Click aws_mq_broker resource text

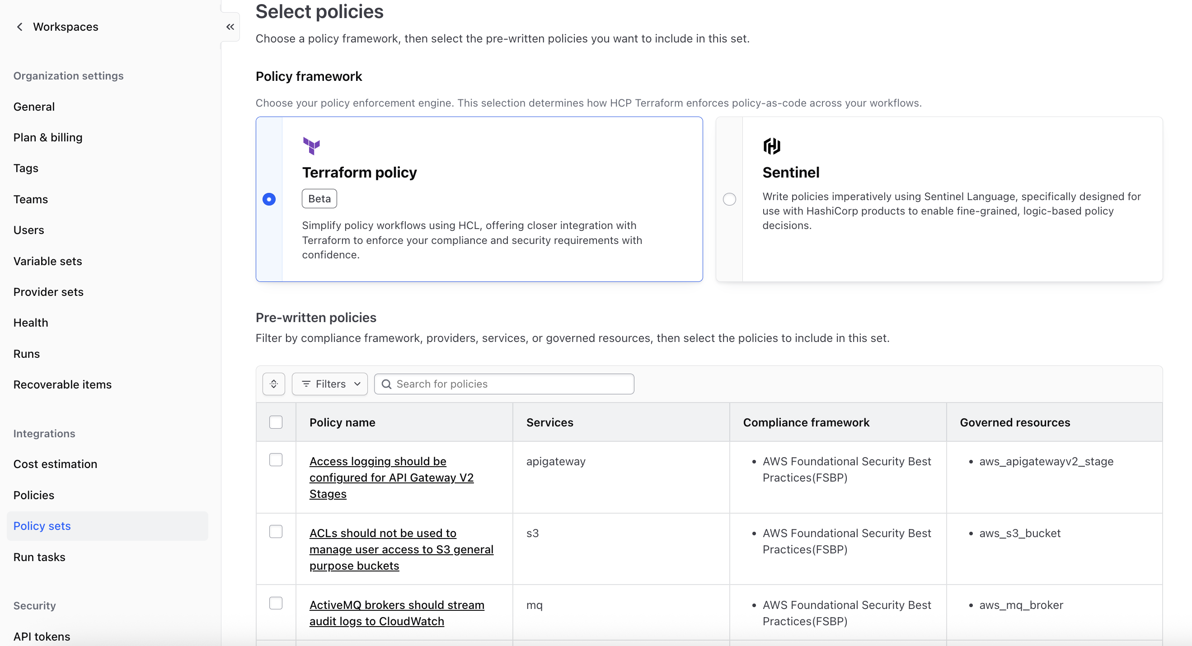[1022, 605]
